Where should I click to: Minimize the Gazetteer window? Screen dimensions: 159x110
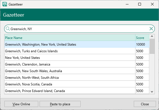(x=127, y=4)
